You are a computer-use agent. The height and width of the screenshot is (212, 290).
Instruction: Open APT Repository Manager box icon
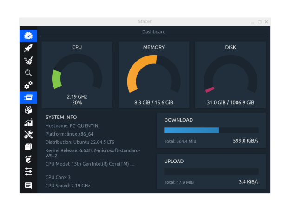coord(28,147)
